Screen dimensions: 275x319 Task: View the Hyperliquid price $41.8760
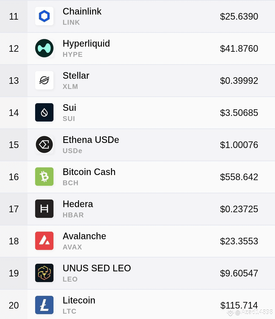tap(239, 48)
